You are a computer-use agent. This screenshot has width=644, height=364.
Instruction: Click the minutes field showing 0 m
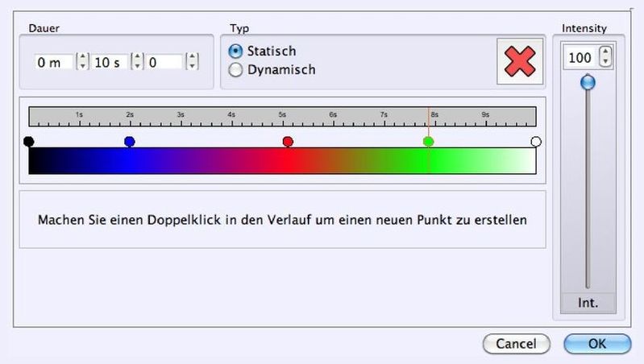click(x=53, y=62)
